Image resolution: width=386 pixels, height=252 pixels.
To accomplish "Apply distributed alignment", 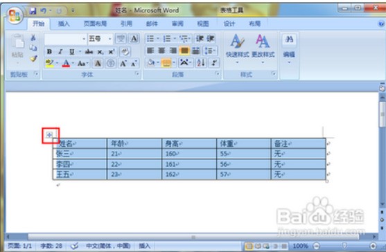I will [x=195, y=51].
